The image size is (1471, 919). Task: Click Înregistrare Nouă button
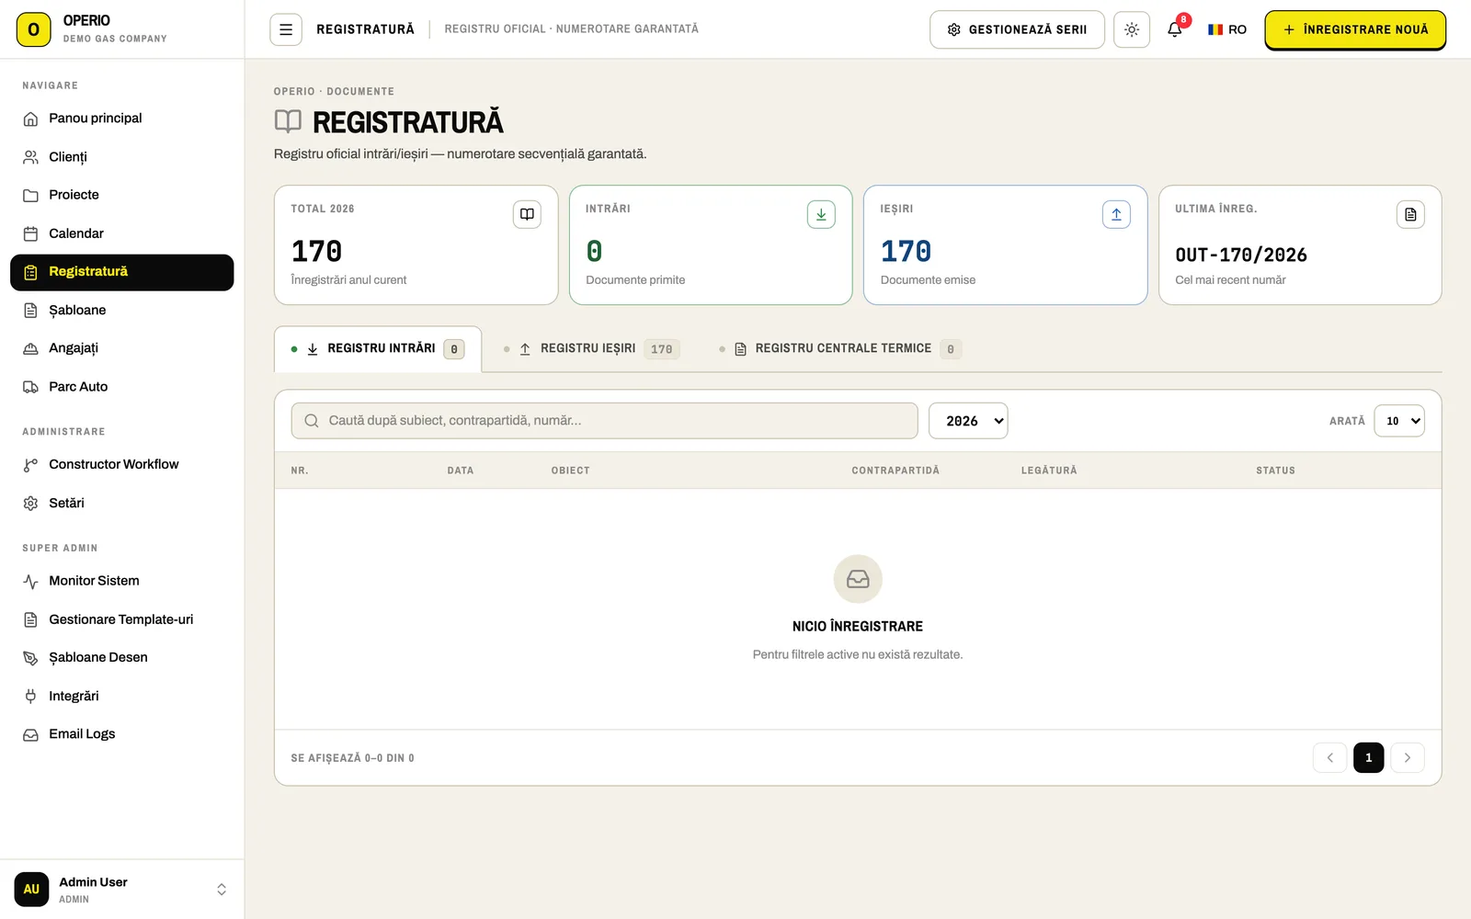pyautogui.click(x=1355, y=29)
